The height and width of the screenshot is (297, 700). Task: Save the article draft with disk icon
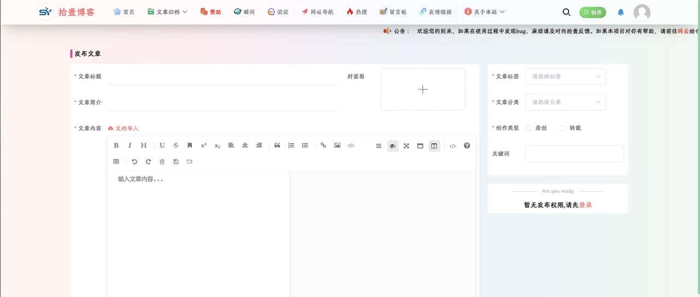coord(176,162)
